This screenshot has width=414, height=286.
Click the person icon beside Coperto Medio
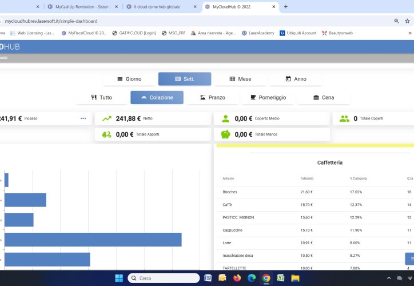[x=226, y=118]
